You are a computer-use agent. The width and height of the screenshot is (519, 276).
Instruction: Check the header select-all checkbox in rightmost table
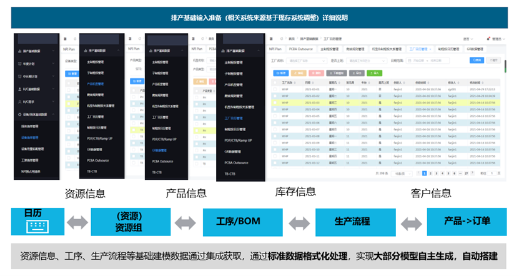pyautogui.click(x=275, y=82)
